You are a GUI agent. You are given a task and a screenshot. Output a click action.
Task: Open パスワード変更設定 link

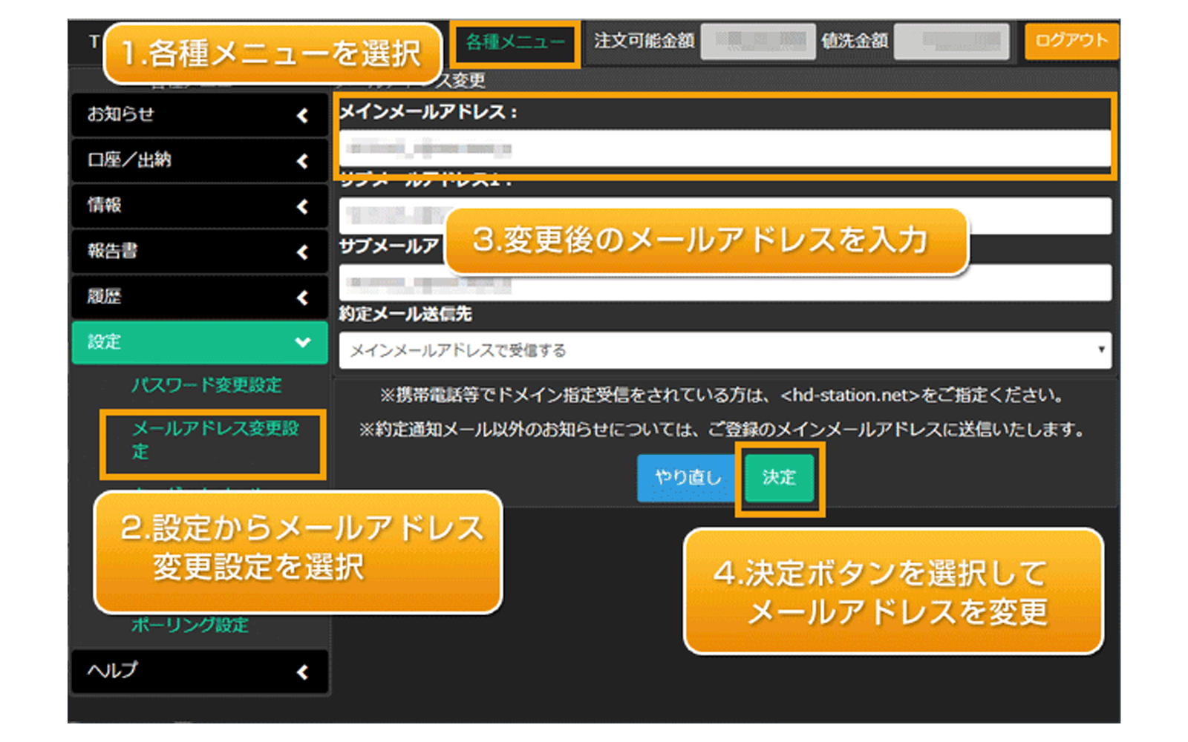coord(206,385)
